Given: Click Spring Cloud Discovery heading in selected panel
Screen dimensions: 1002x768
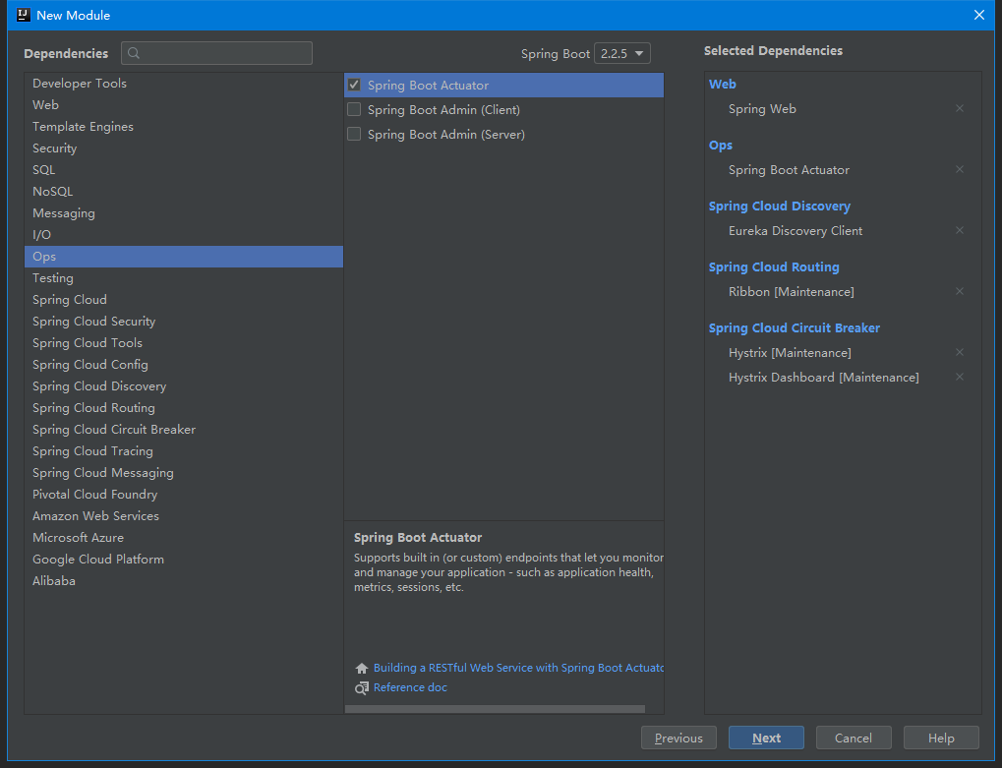Looking at the screenshot, I should [780, 207].
